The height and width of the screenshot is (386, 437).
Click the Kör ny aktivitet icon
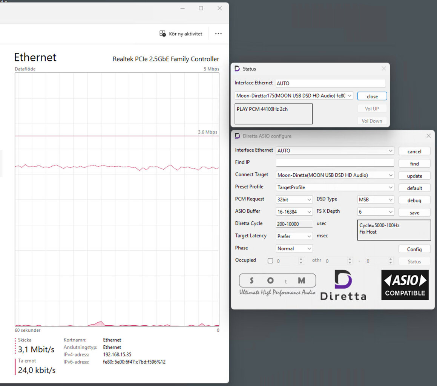click(x=163, y=34)
